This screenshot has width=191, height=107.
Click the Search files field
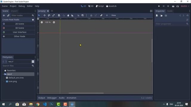pyautogui.click(x=18, y=66)
